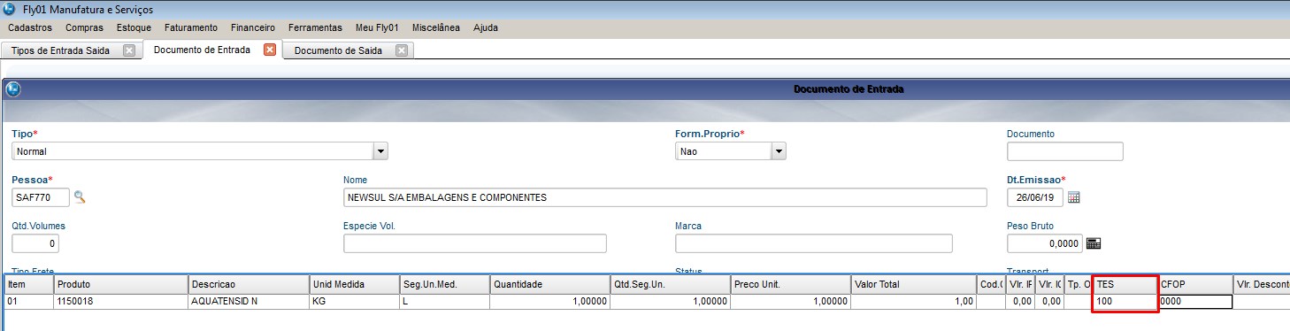The image size is (1290, 331).
Task: Click the Documento de Entrada panel round icon
Action: click(x=13, y=89)
